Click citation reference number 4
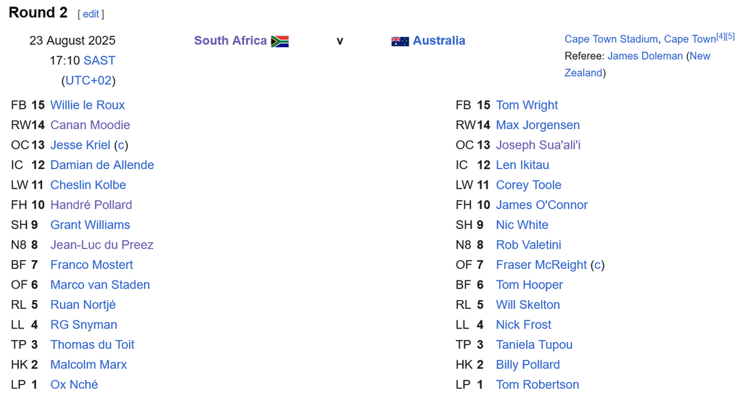This screenshot has width=743, height=398. 721,36
